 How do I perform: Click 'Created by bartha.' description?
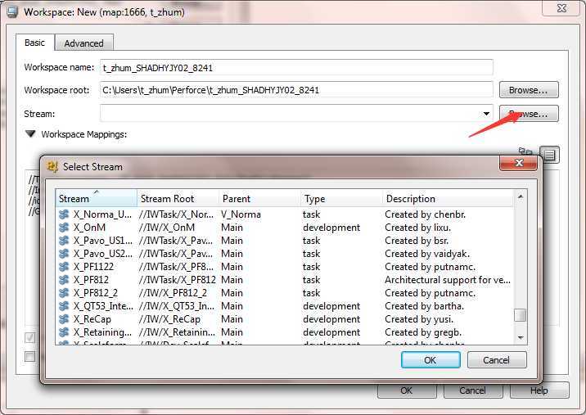425,306
